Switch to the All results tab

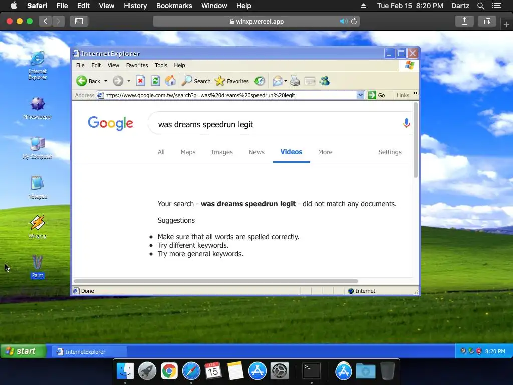[x=161, y=152]
